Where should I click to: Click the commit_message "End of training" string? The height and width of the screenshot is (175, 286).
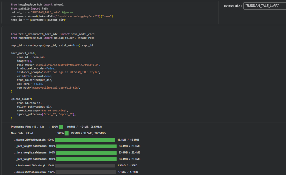pyautogui.click(x=54, y=110)
